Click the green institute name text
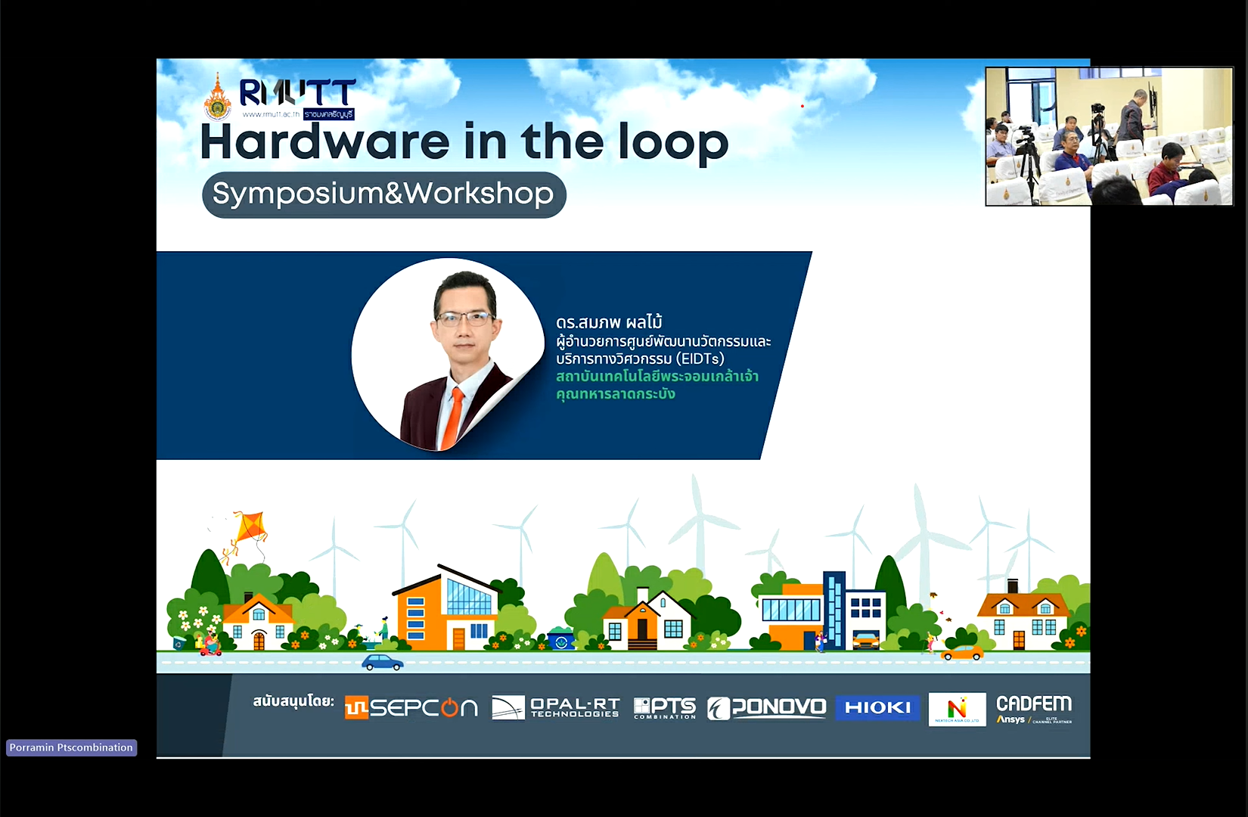The image size is (1248, 817). coord(657,385)
